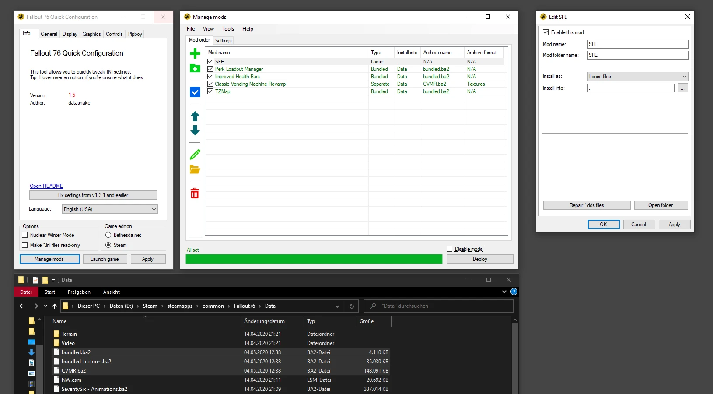Check Make *.ini files read-only
The image size is (713, 394).
(x=25, y=245)
